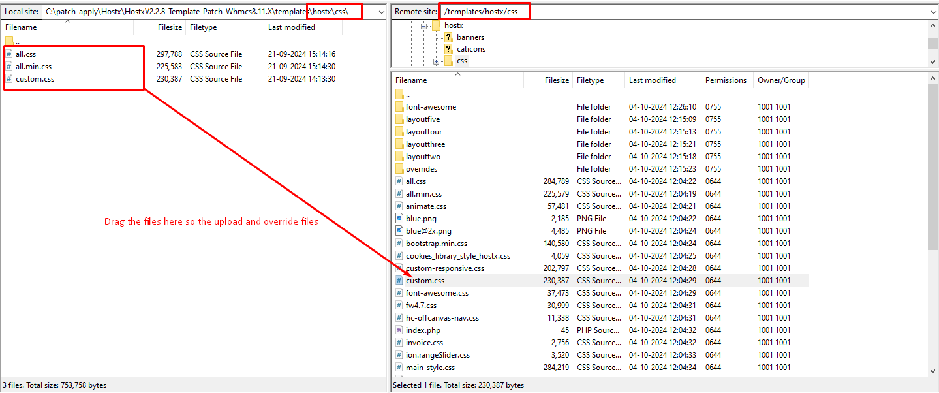The width and height of the screenshot is (939, 393).
Task: Click the local parent directory folder icon
Action: 9,41
